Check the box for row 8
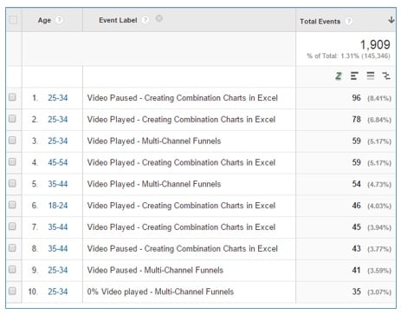 tap(12, 248)
